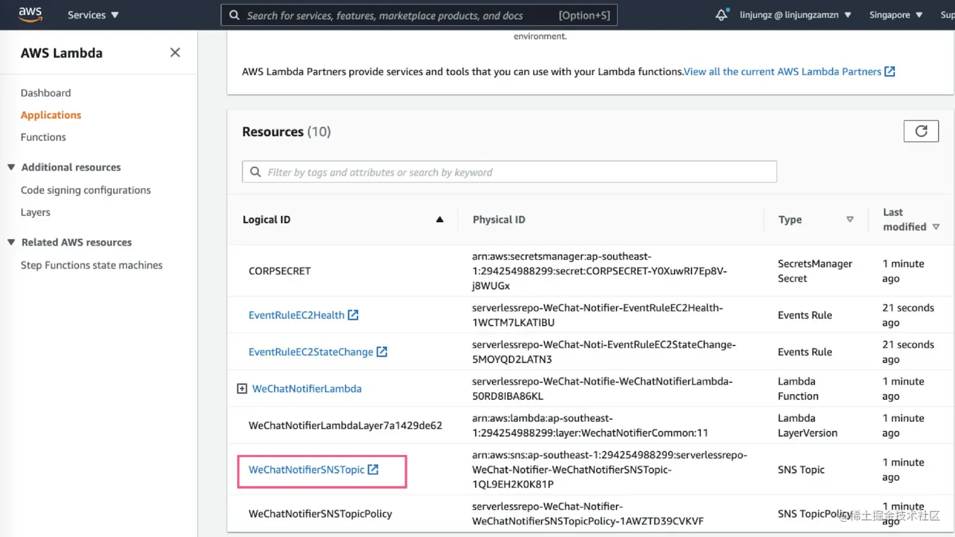Click the Lambda LayerVersion type cell
Viewport: 955px width, 537px height.
point(807,425)
